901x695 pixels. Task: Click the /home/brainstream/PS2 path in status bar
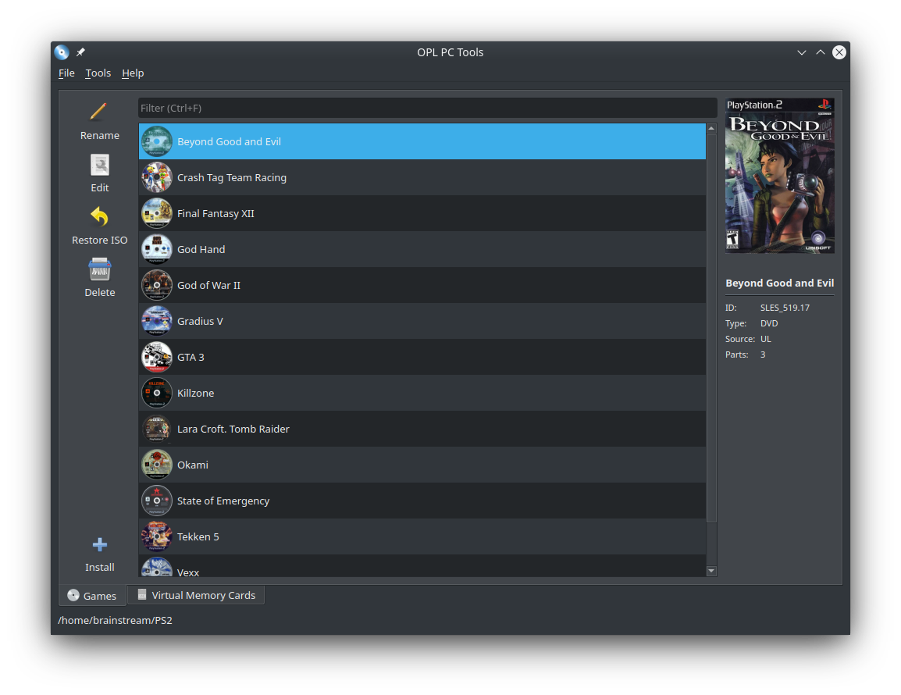tap(115, 620)
